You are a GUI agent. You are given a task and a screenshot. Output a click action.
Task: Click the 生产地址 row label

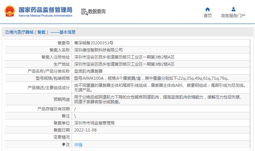point(62,64)
